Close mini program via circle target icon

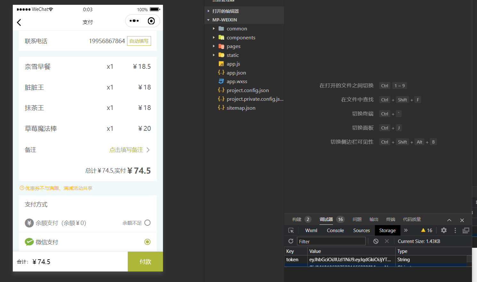pos(151,21)
